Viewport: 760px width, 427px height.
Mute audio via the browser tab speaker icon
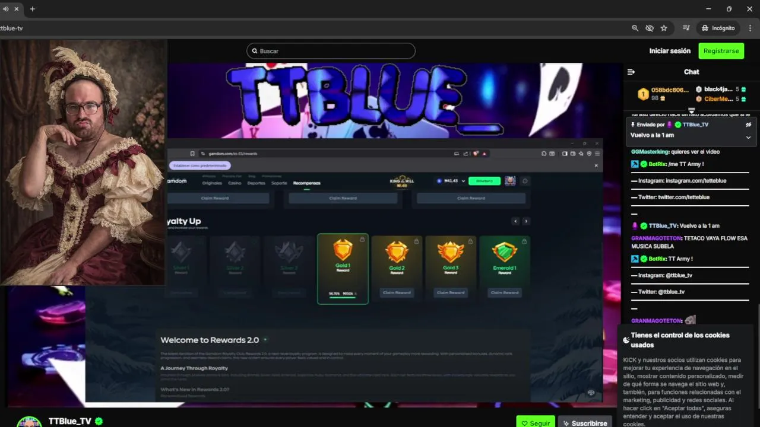coord(5,9)
